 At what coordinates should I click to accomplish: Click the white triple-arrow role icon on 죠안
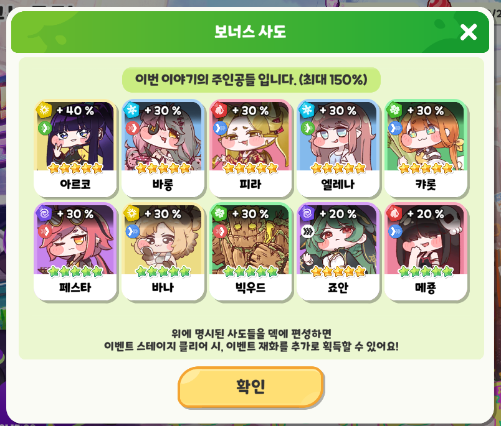307,231
